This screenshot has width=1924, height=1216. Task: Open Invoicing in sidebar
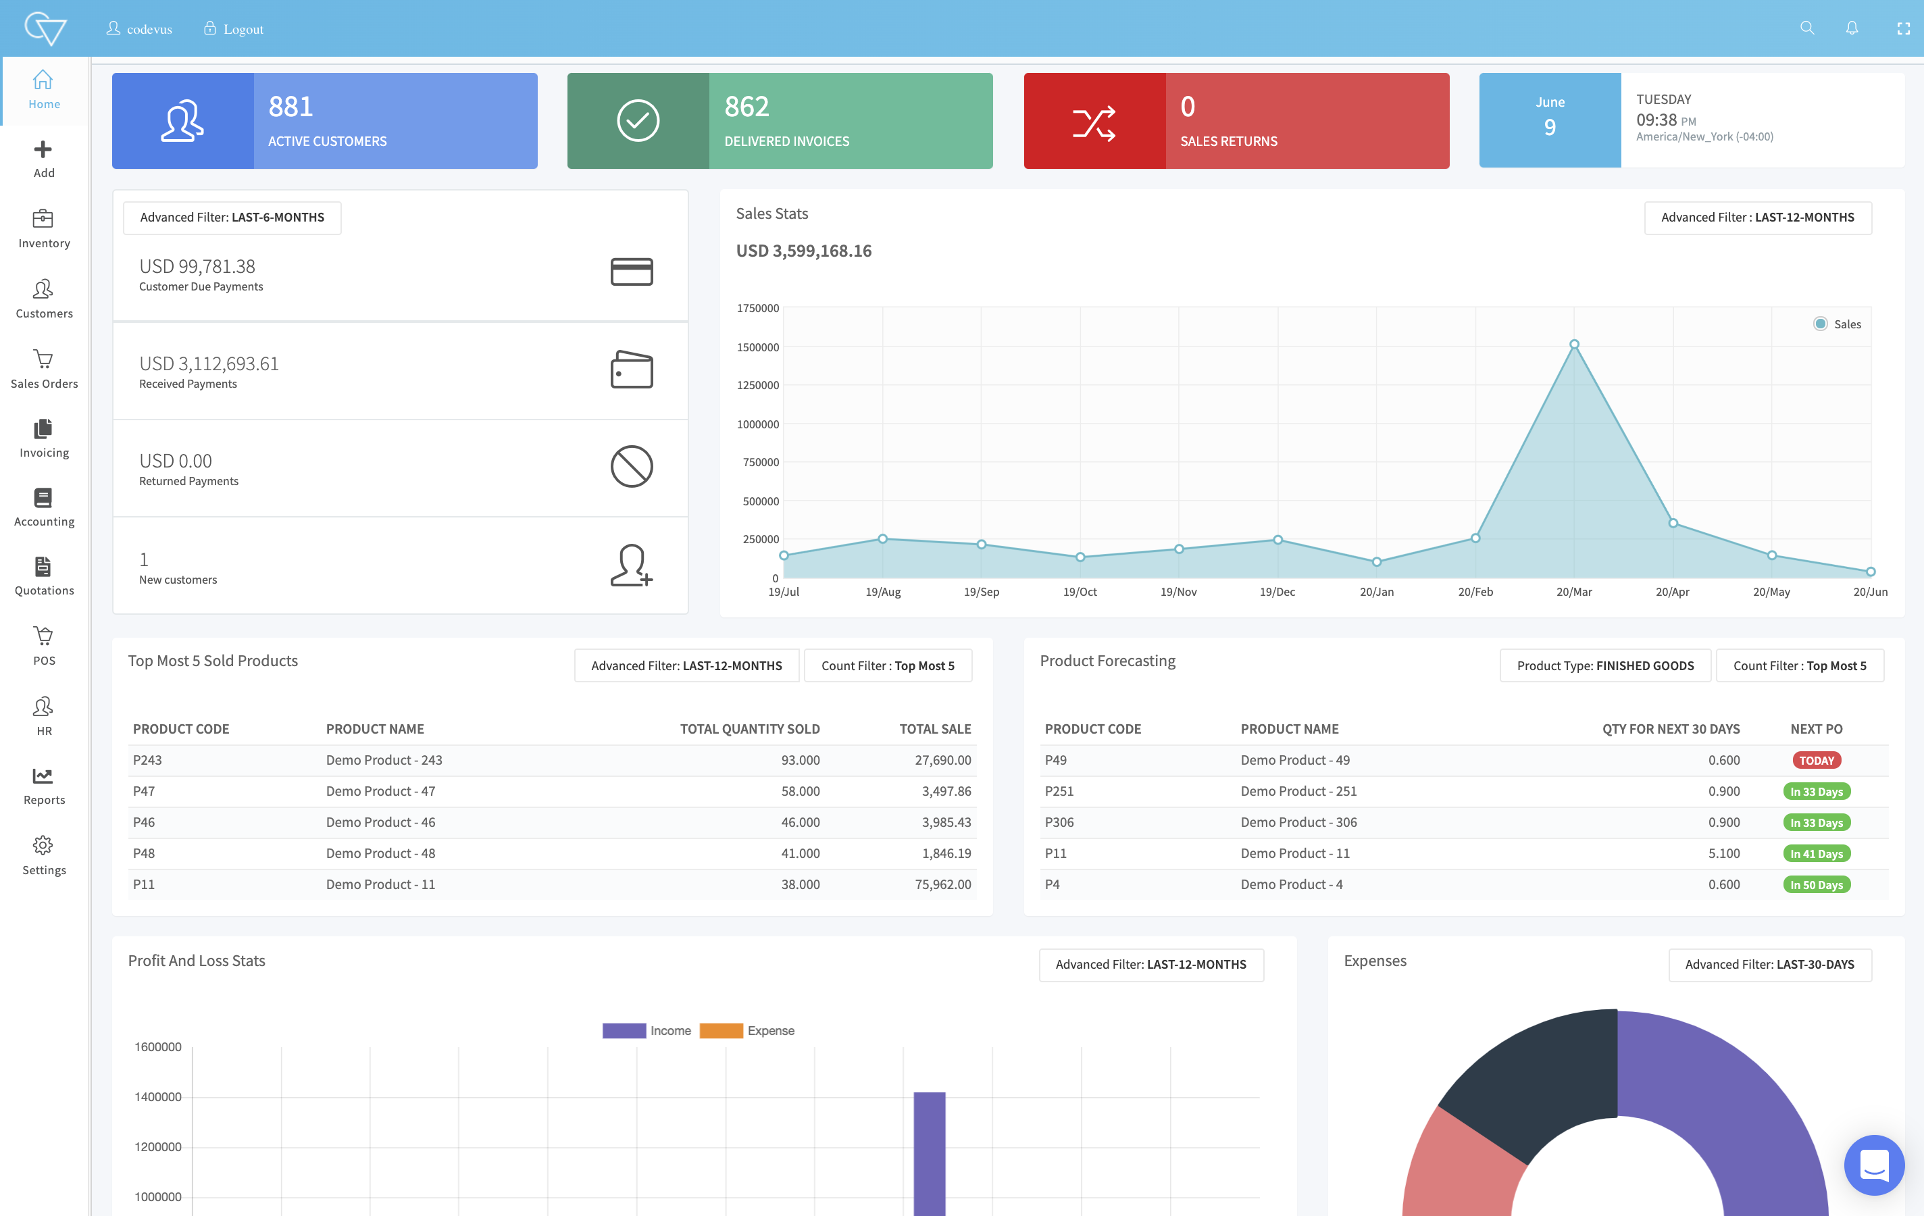[x=44, y=438]
